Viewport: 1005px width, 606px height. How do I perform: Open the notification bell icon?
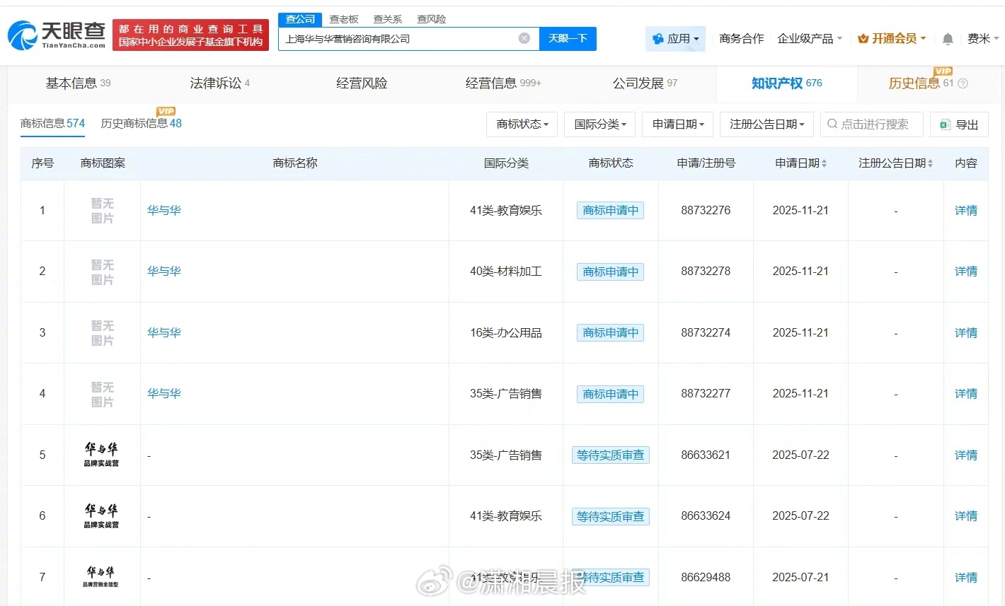(948, 39)
